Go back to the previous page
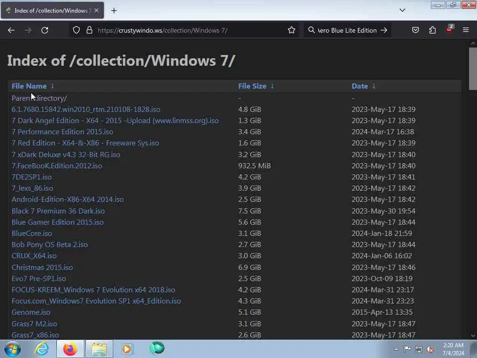The image size is (477, 358). (x=11, y=30)
